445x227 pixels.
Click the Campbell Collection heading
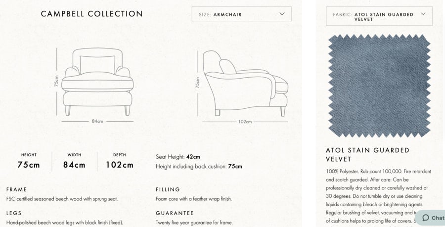pos(92,14)
